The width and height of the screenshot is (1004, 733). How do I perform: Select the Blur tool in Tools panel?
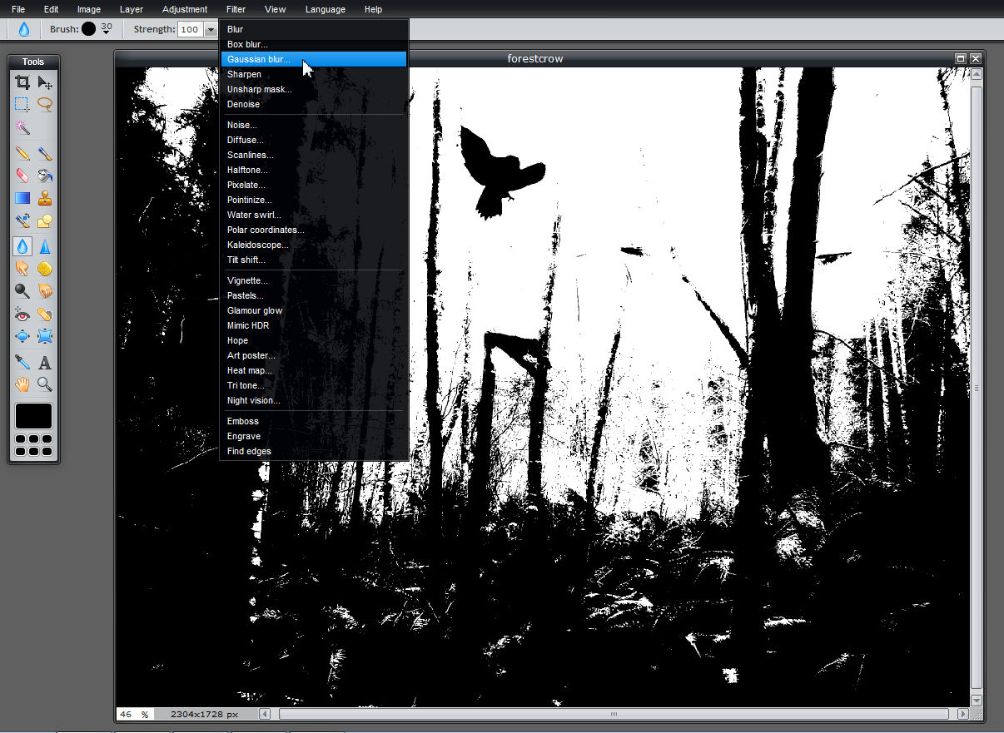click(x=22, y=246)
